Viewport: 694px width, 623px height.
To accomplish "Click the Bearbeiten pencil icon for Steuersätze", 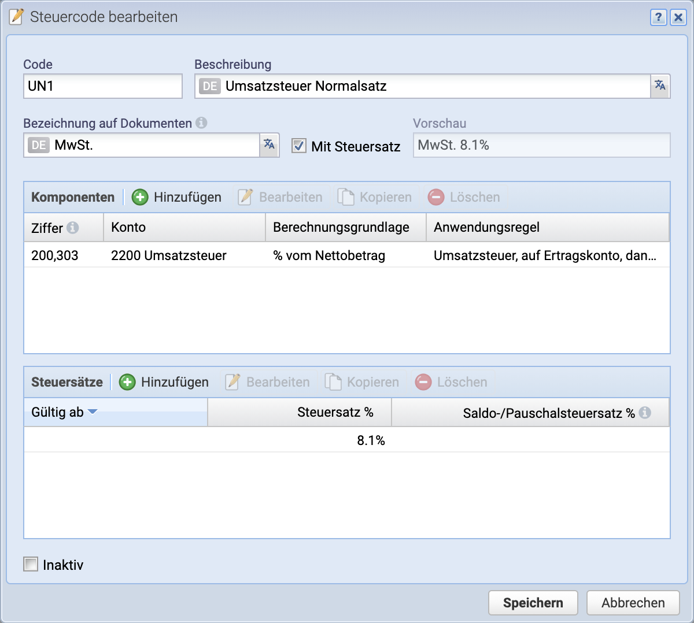I will point(231,382).
